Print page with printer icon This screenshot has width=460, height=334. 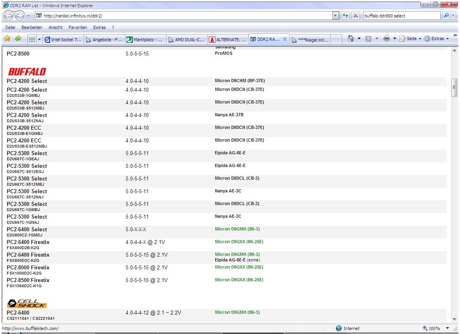387,38
